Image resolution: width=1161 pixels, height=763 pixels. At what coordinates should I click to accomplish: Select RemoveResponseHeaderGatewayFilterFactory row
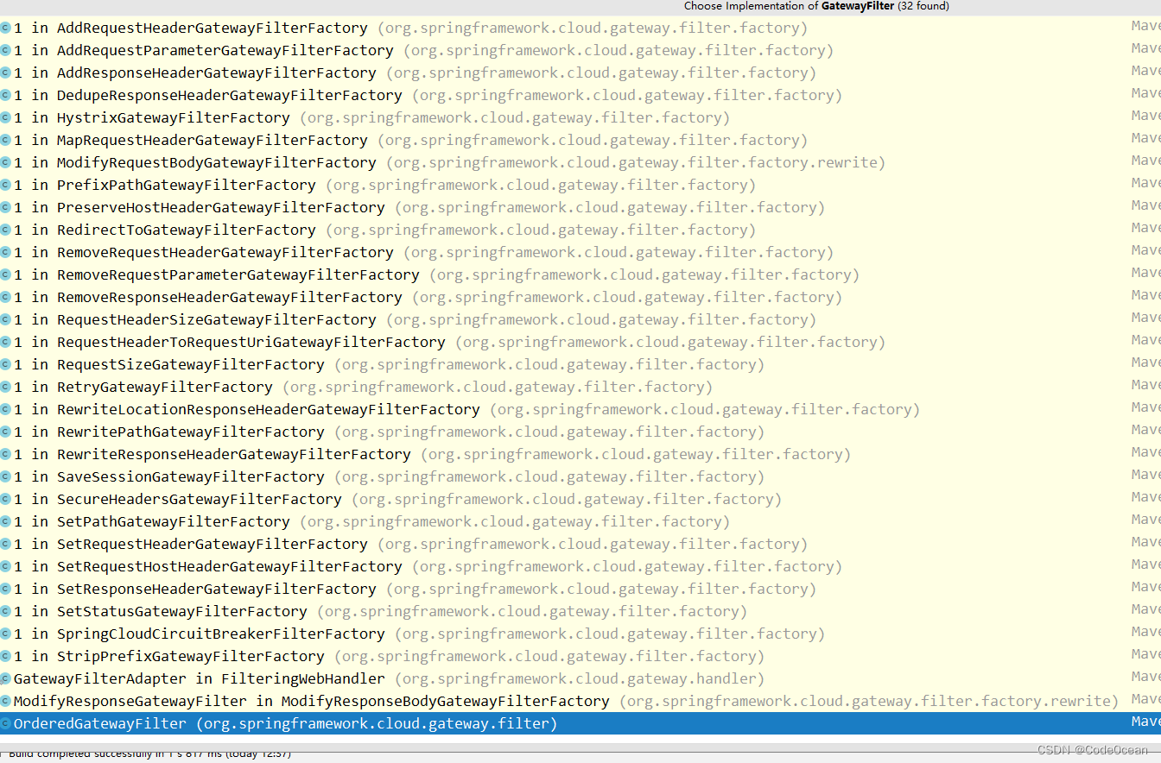580,297
